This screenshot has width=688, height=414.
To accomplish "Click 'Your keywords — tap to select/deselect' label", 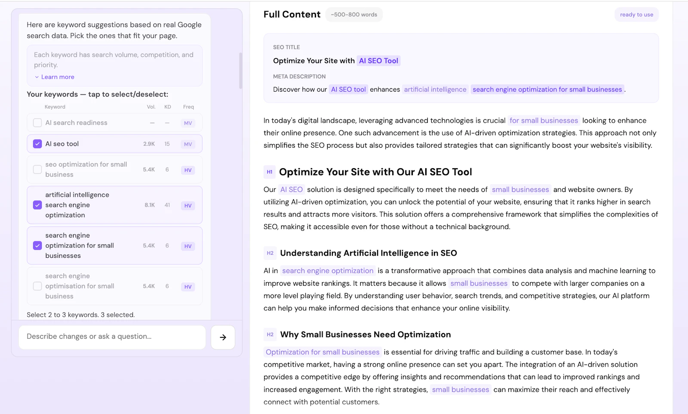I will tap(98, 94).
